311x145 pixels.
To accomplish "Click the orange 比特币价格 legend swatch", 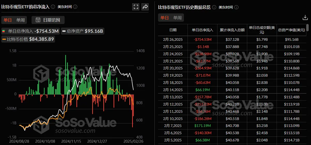I will pos(4,39).
